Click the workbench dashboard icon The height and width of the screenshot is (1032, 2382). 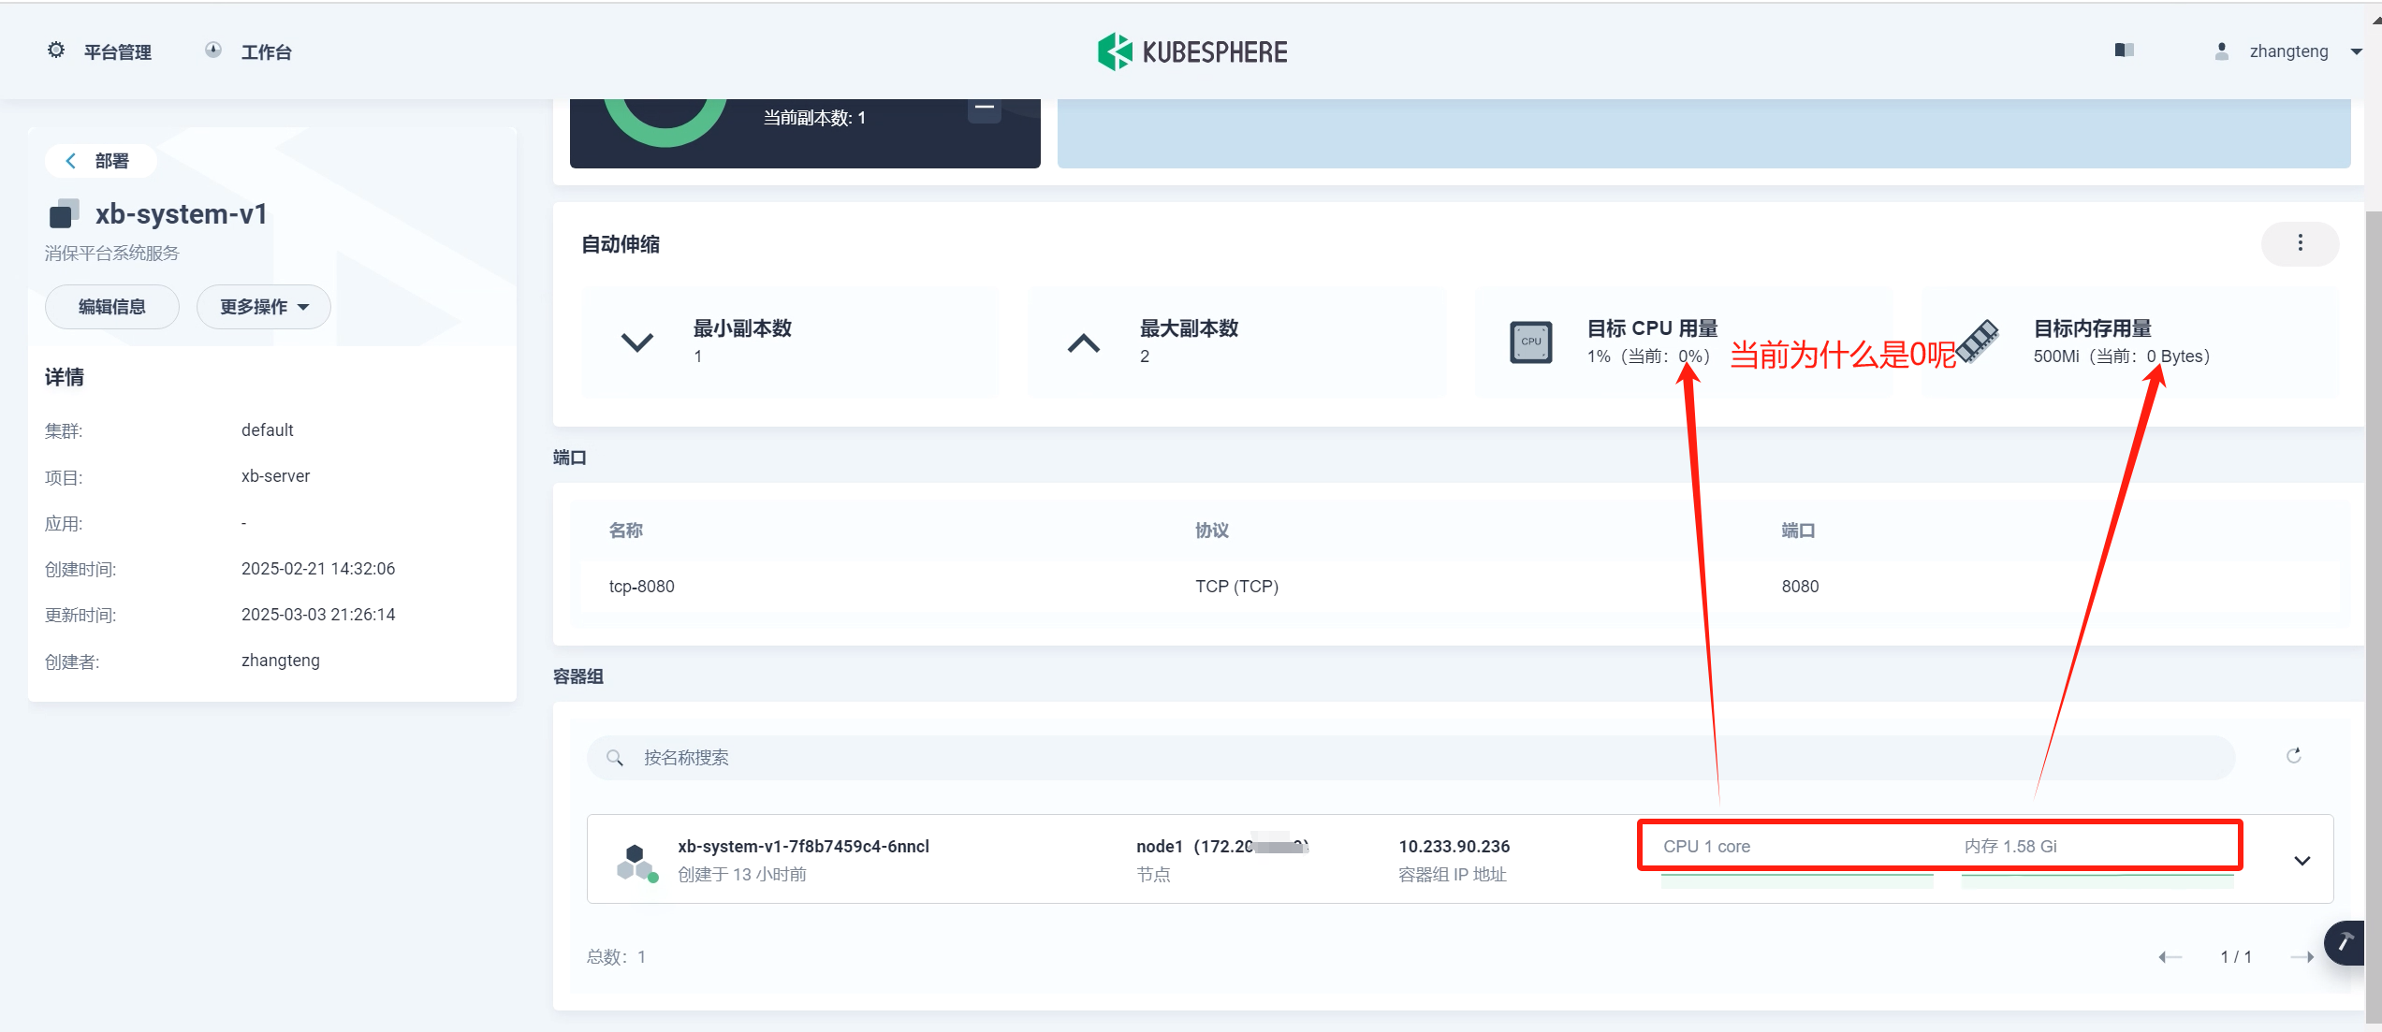coord(213,51)
